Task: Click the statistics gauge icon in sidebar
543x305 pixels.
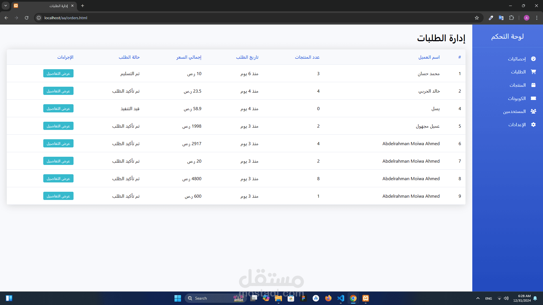Action: (x=533, y=59)
